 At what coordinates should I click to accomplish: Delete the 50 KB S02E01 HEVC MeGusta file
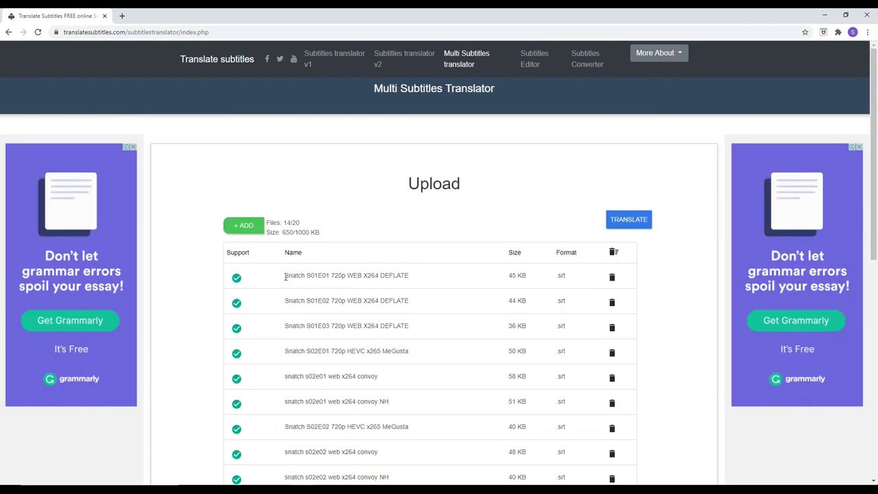(x=612, y=353)
